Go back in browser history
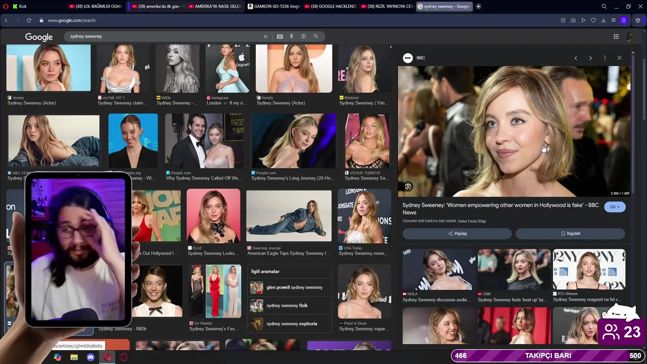Viewport: 647px width, 364px height. pos(6,20)
